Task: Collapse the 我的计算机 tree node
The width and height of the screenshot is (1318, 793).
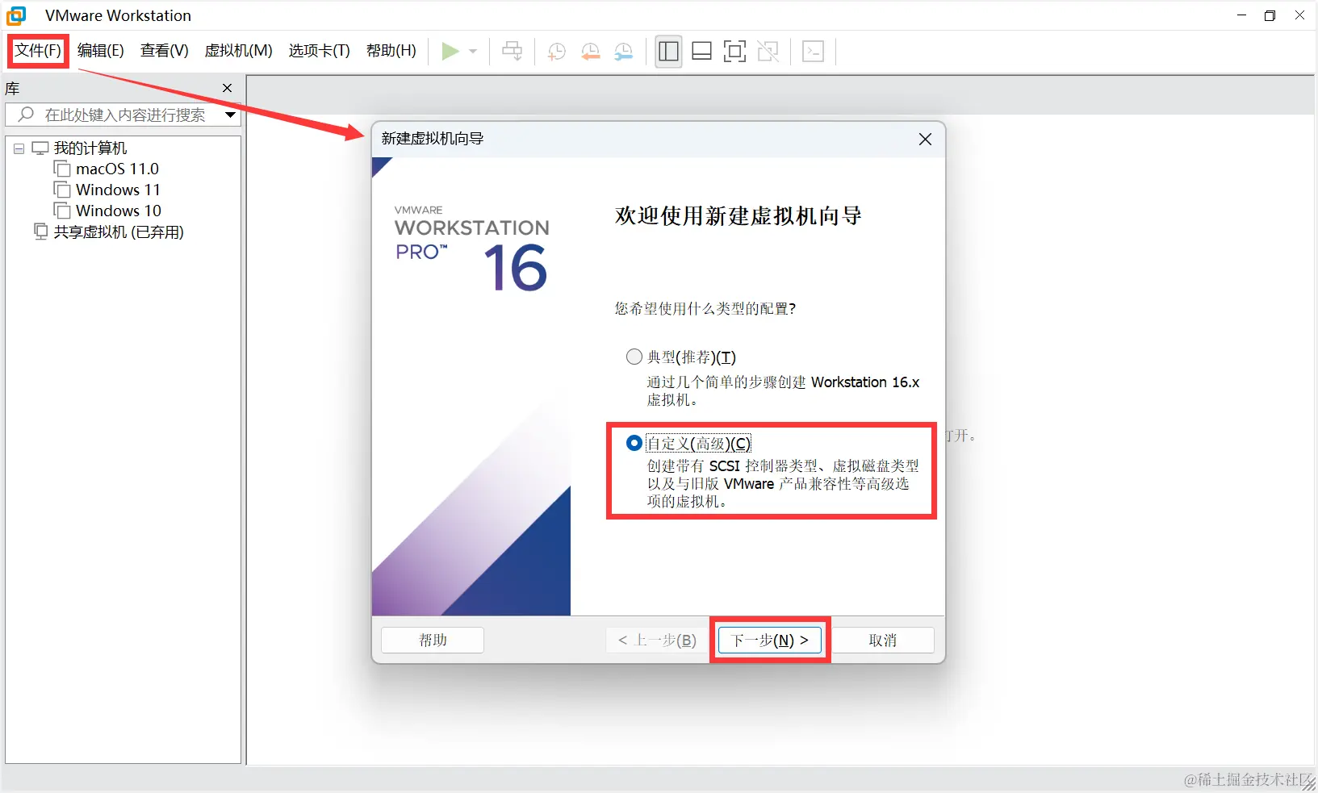Action: pos(19,148)
